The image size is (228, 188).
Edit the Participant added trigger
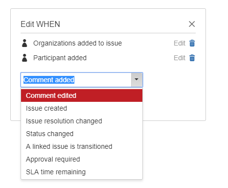[180, 58]
